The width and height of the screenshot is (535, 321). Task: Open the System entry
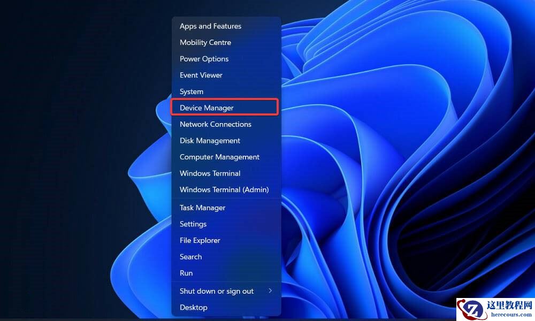point(191,91)
